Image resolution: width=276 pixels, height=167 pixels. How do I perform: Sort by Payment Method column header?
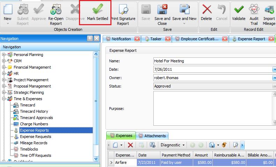coord(176,155)
